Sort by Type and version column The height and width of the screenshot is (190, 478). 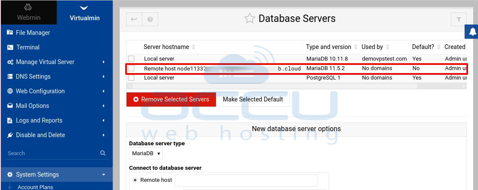[x=331, y=47]
